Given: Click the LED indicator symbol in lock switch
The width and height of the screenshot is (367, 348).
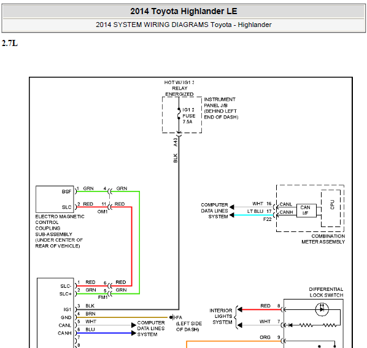Looking at the screenshot, I should pos(322,309).
